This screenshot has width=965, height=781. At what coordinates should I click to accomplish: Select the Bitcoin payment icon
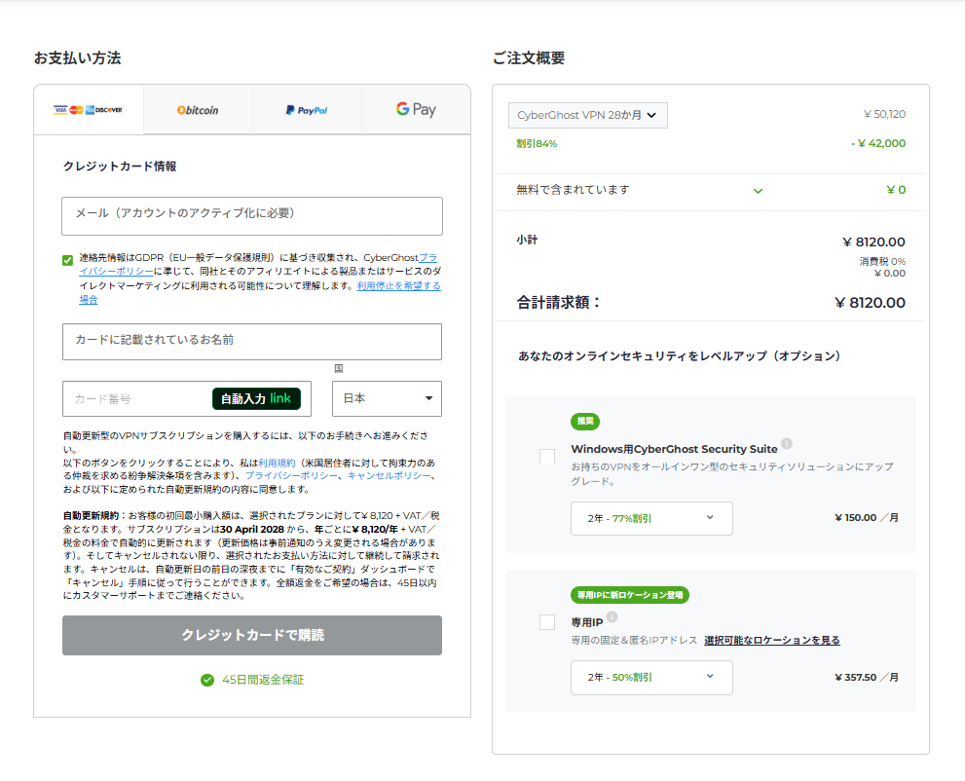(196, 110)
